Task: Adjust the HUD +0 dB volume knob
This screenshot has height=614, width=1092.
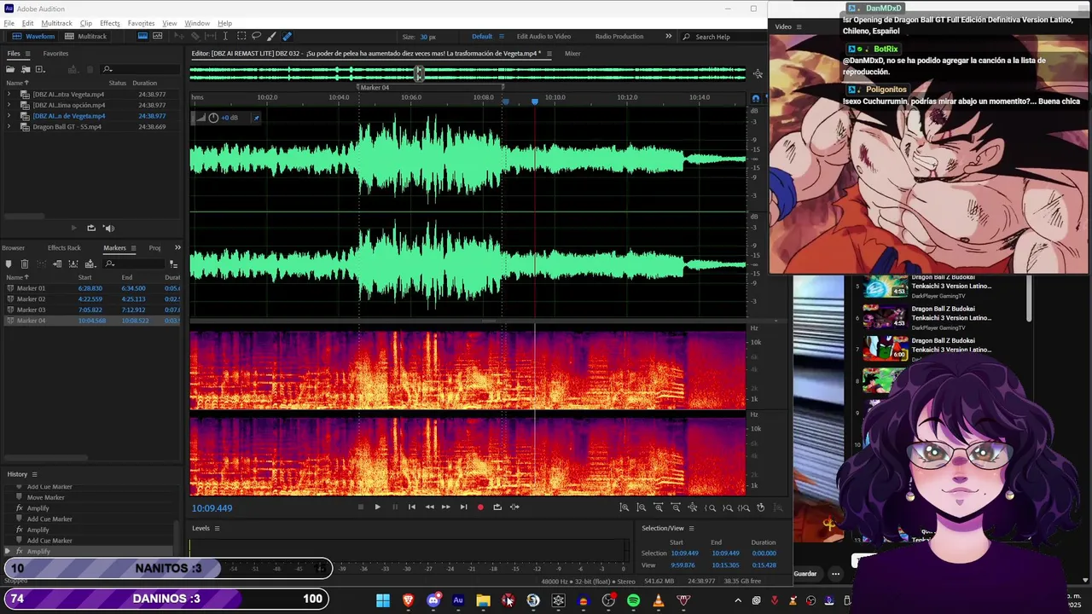Action: point(213,118)
